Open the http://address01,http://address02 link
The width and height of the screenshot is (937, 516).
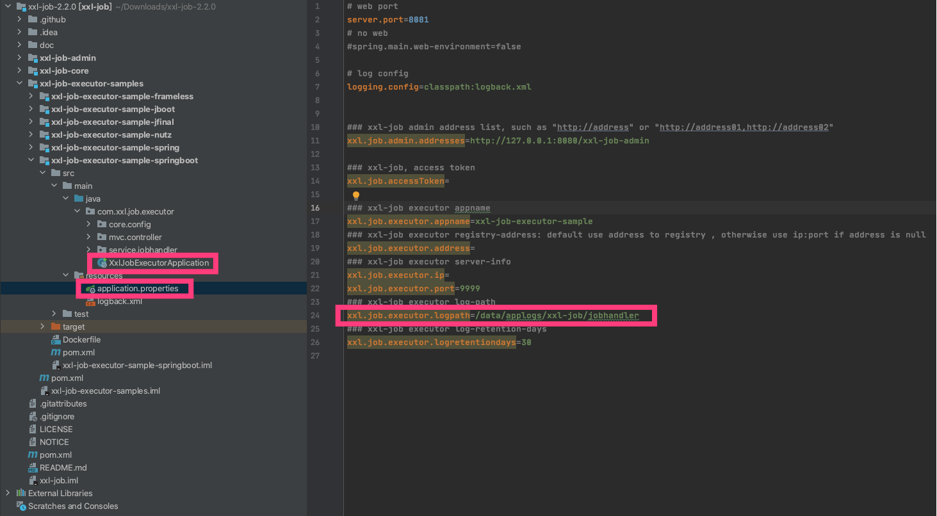coord(744,127)
